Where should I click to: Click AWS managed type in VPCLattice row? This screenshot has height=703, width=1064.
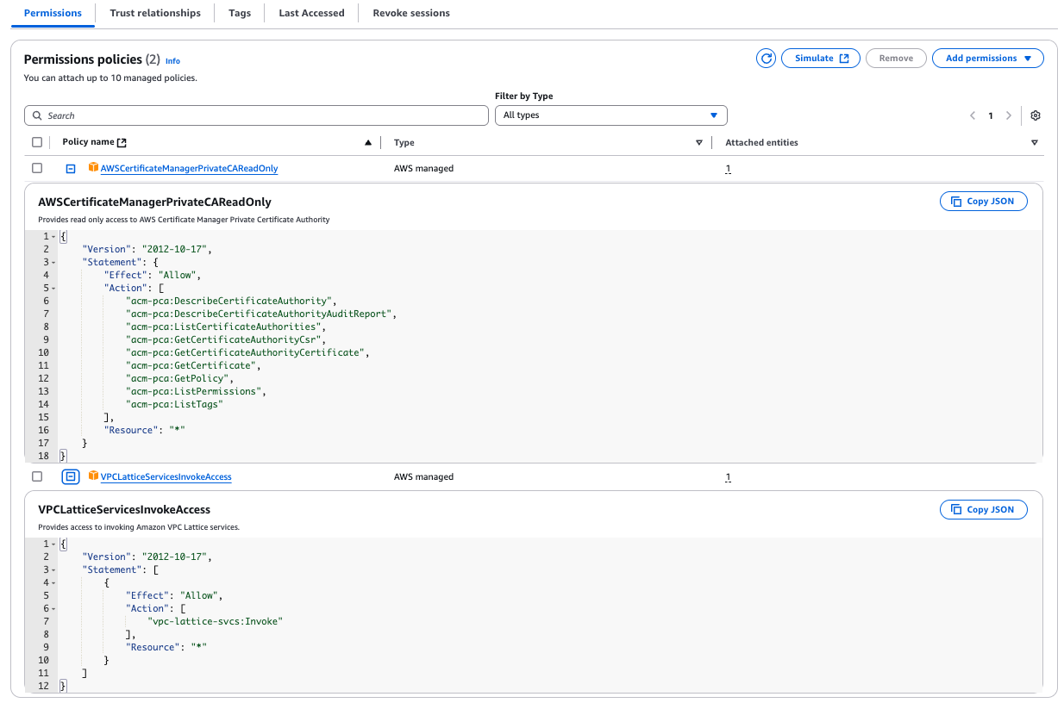click(423, 476)
